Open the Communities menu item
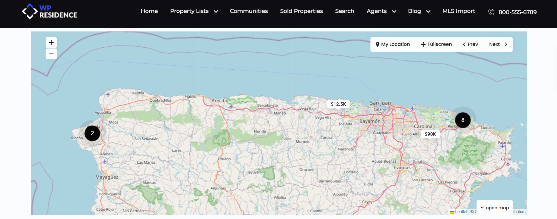 [249, 11]
